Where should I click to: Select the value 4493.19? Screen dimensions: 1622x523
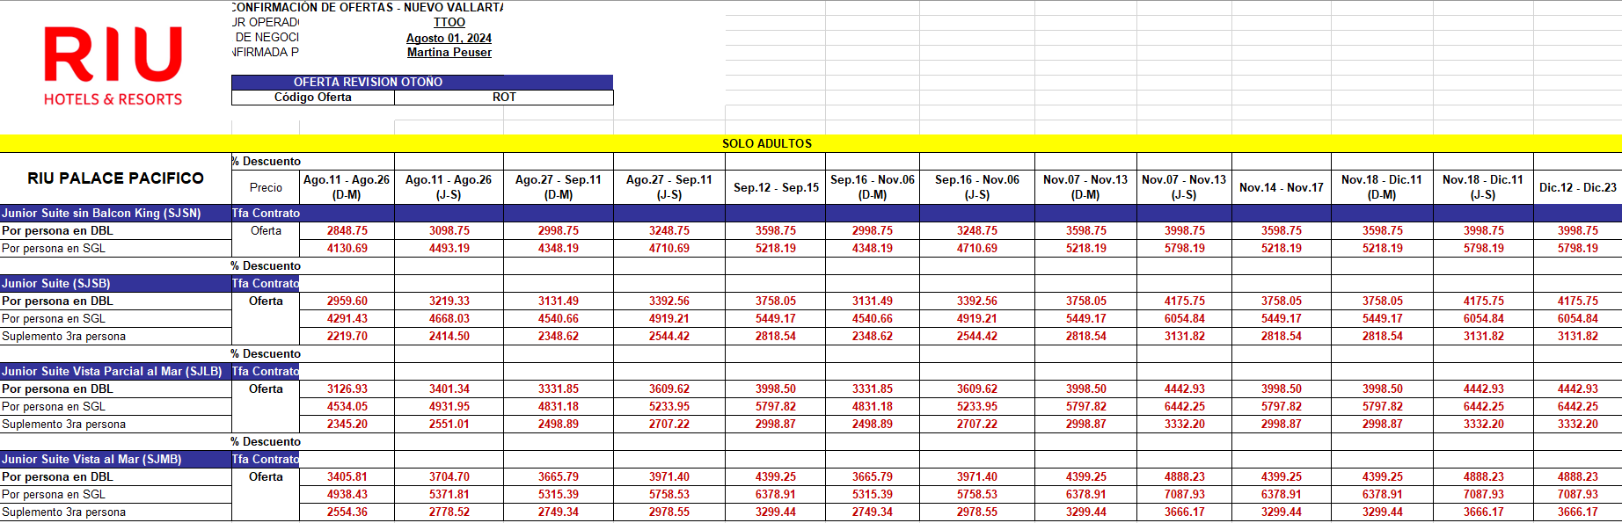pos(449,249)
